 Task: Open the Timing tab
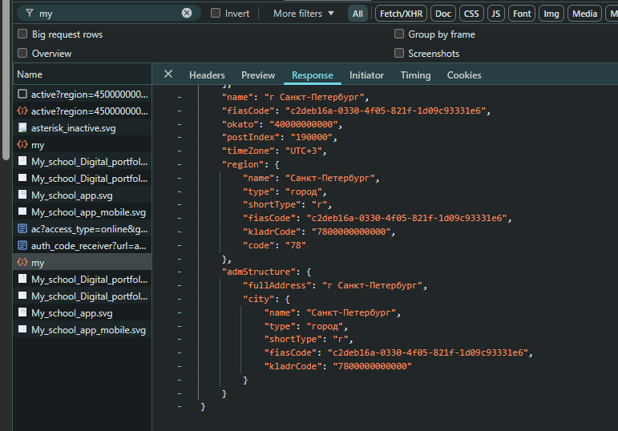(x=415, y=75)
